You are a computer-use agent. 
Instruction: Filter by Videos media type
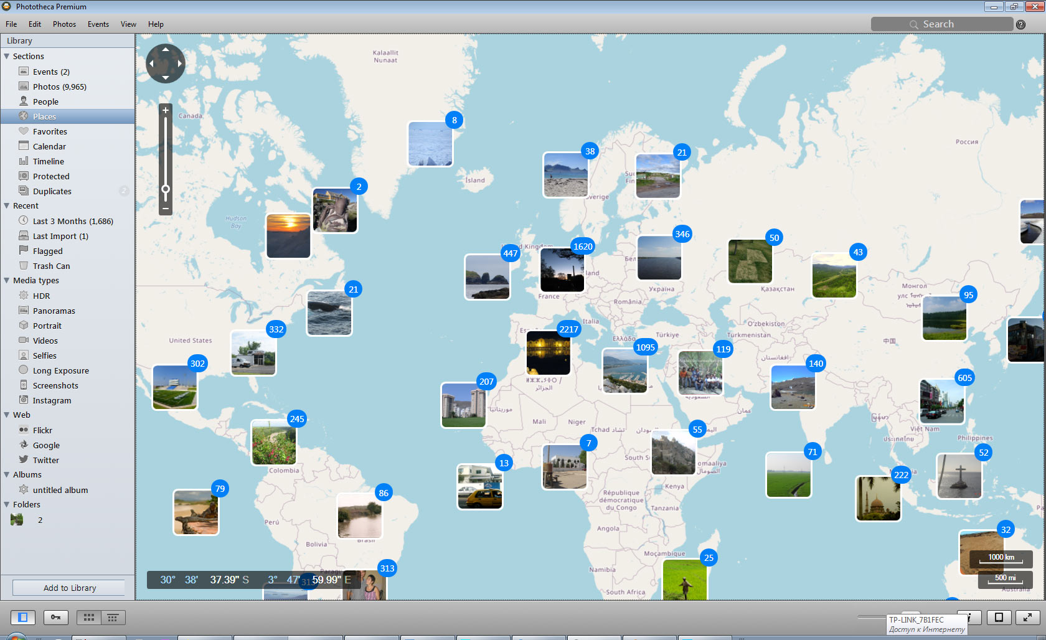tap(67, 341)
